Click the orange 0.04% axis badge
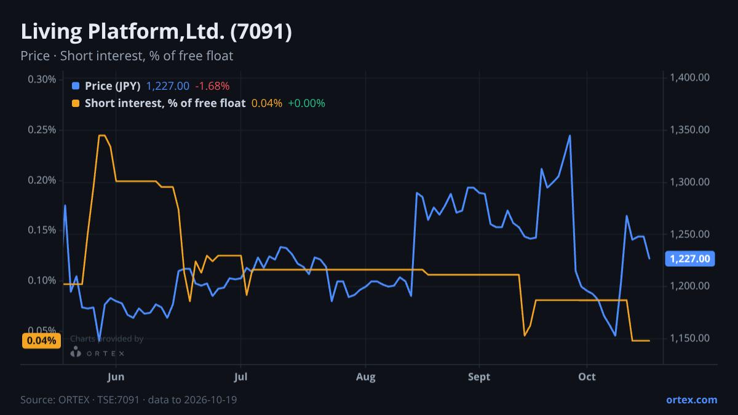The image size is (738, 415). click(41, 341)
